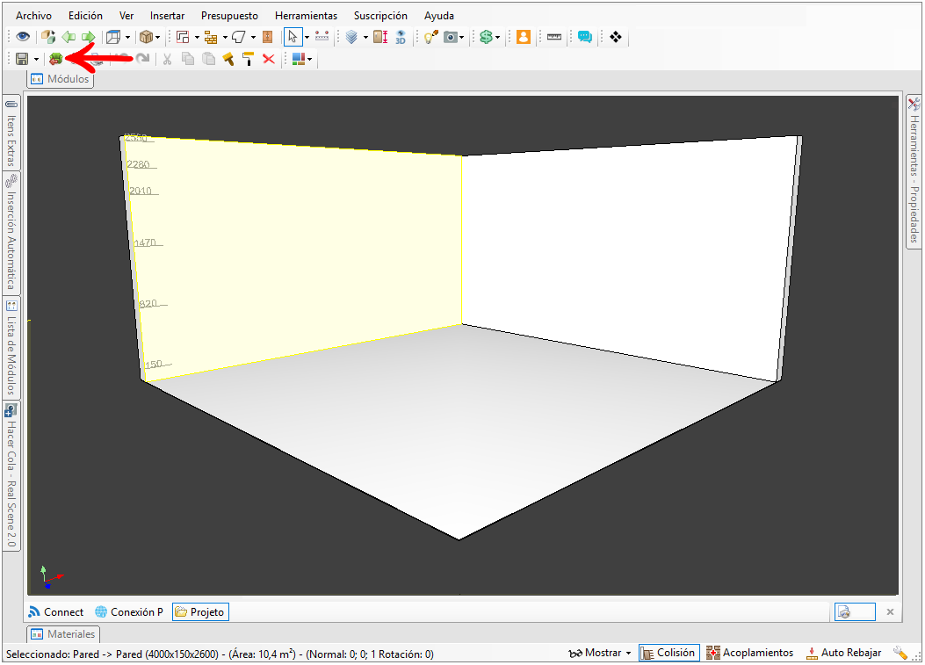This screenshot has height=665, width=925.
Task: Click the red wall layout icon
Action: (183, 37)
